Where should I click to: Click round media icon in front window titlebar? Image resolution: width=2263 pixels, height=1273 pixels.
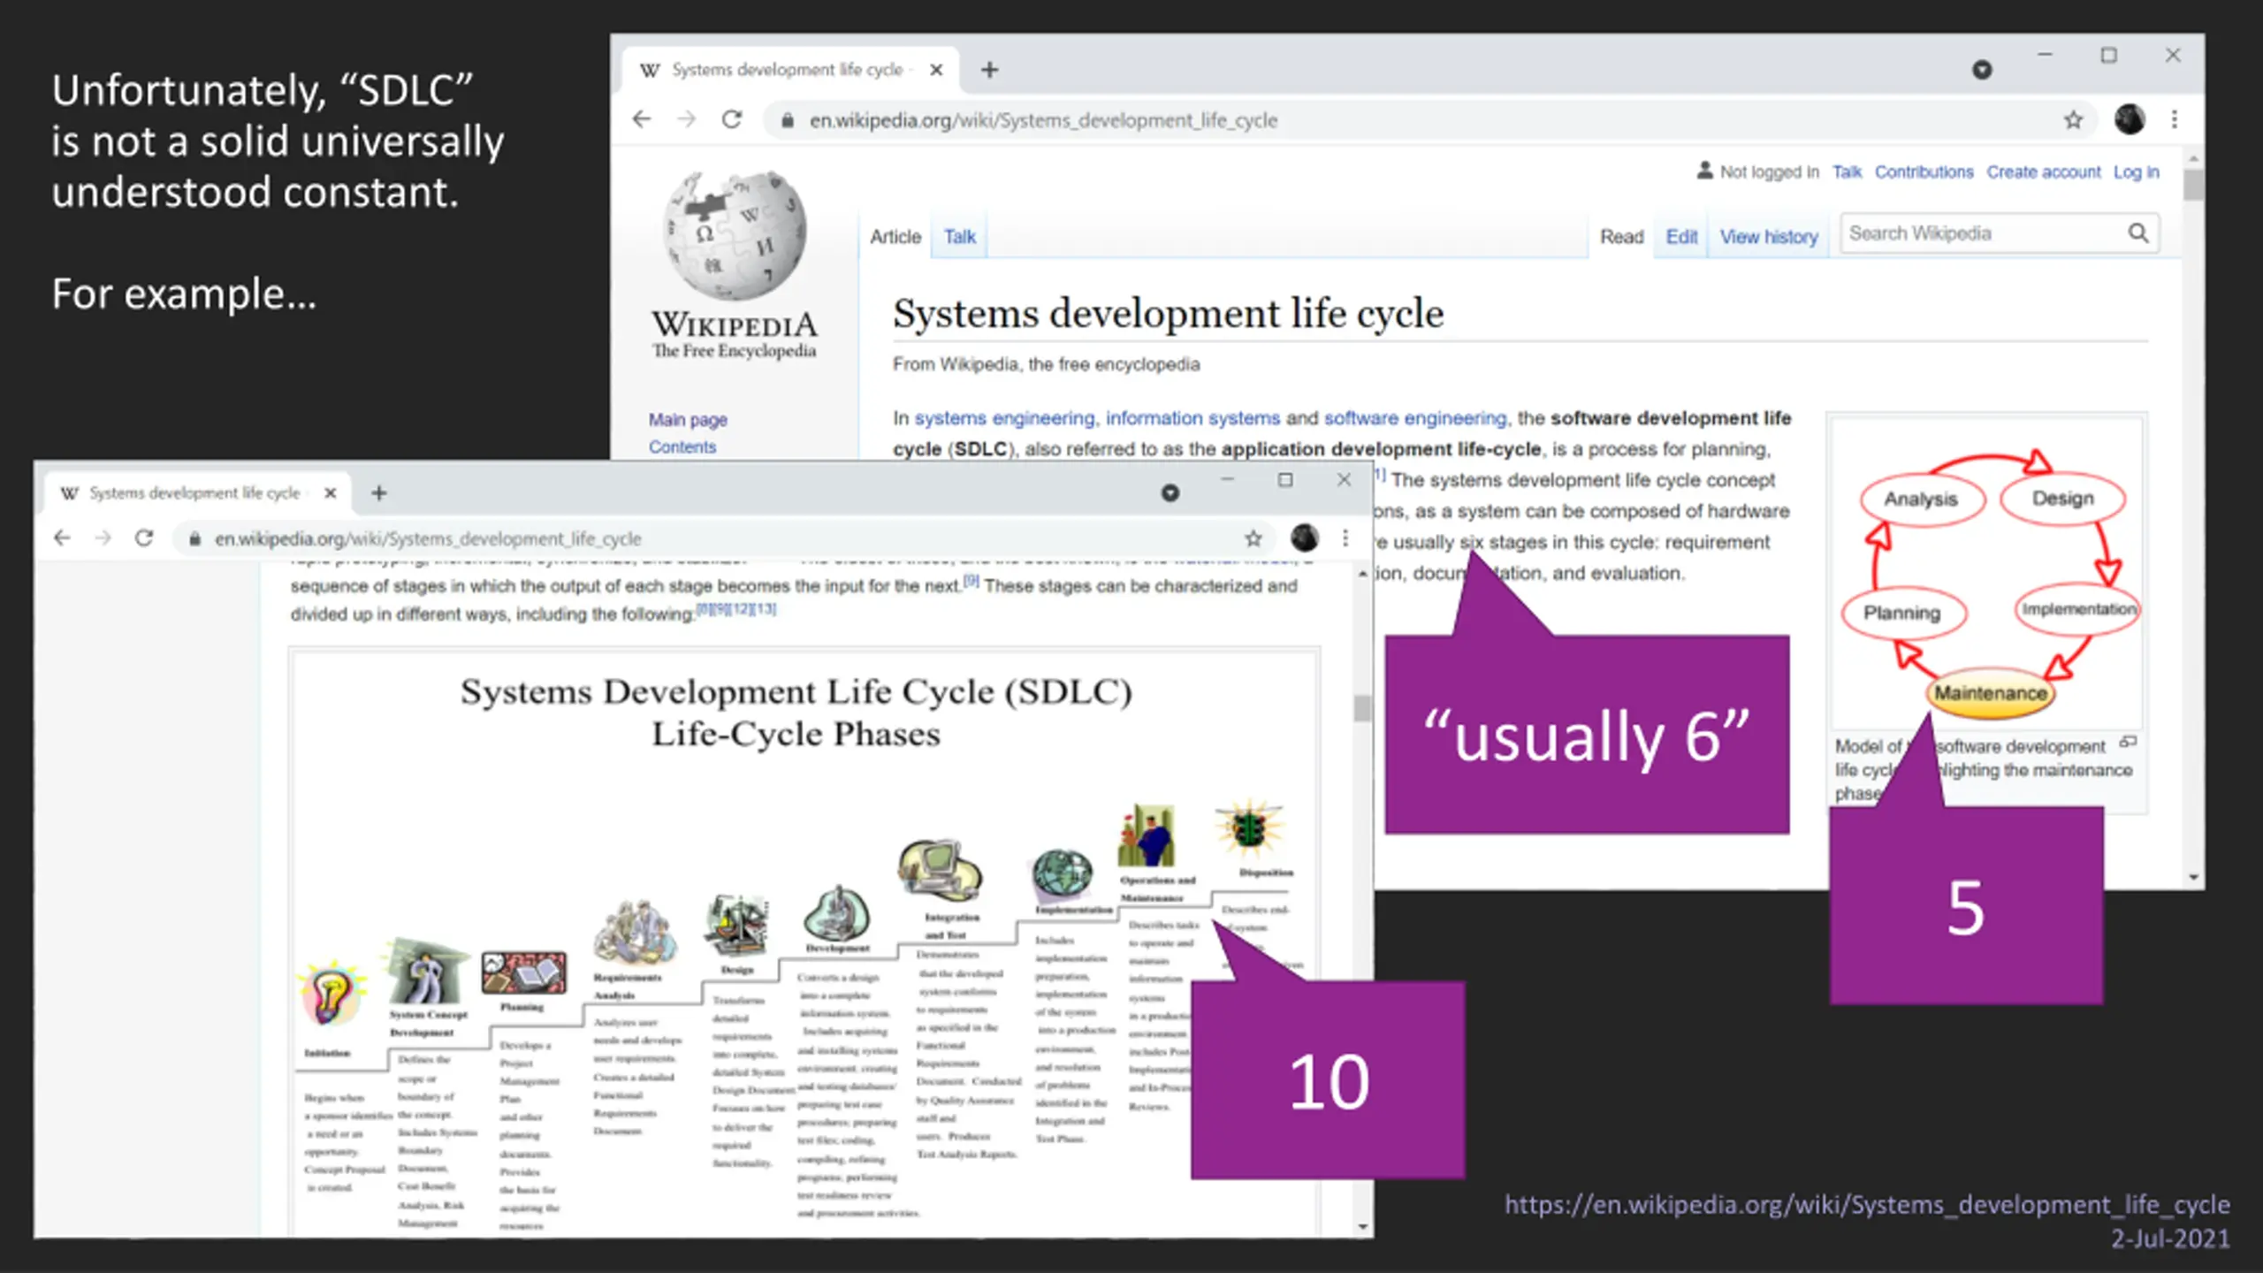tap(1170, 492)
